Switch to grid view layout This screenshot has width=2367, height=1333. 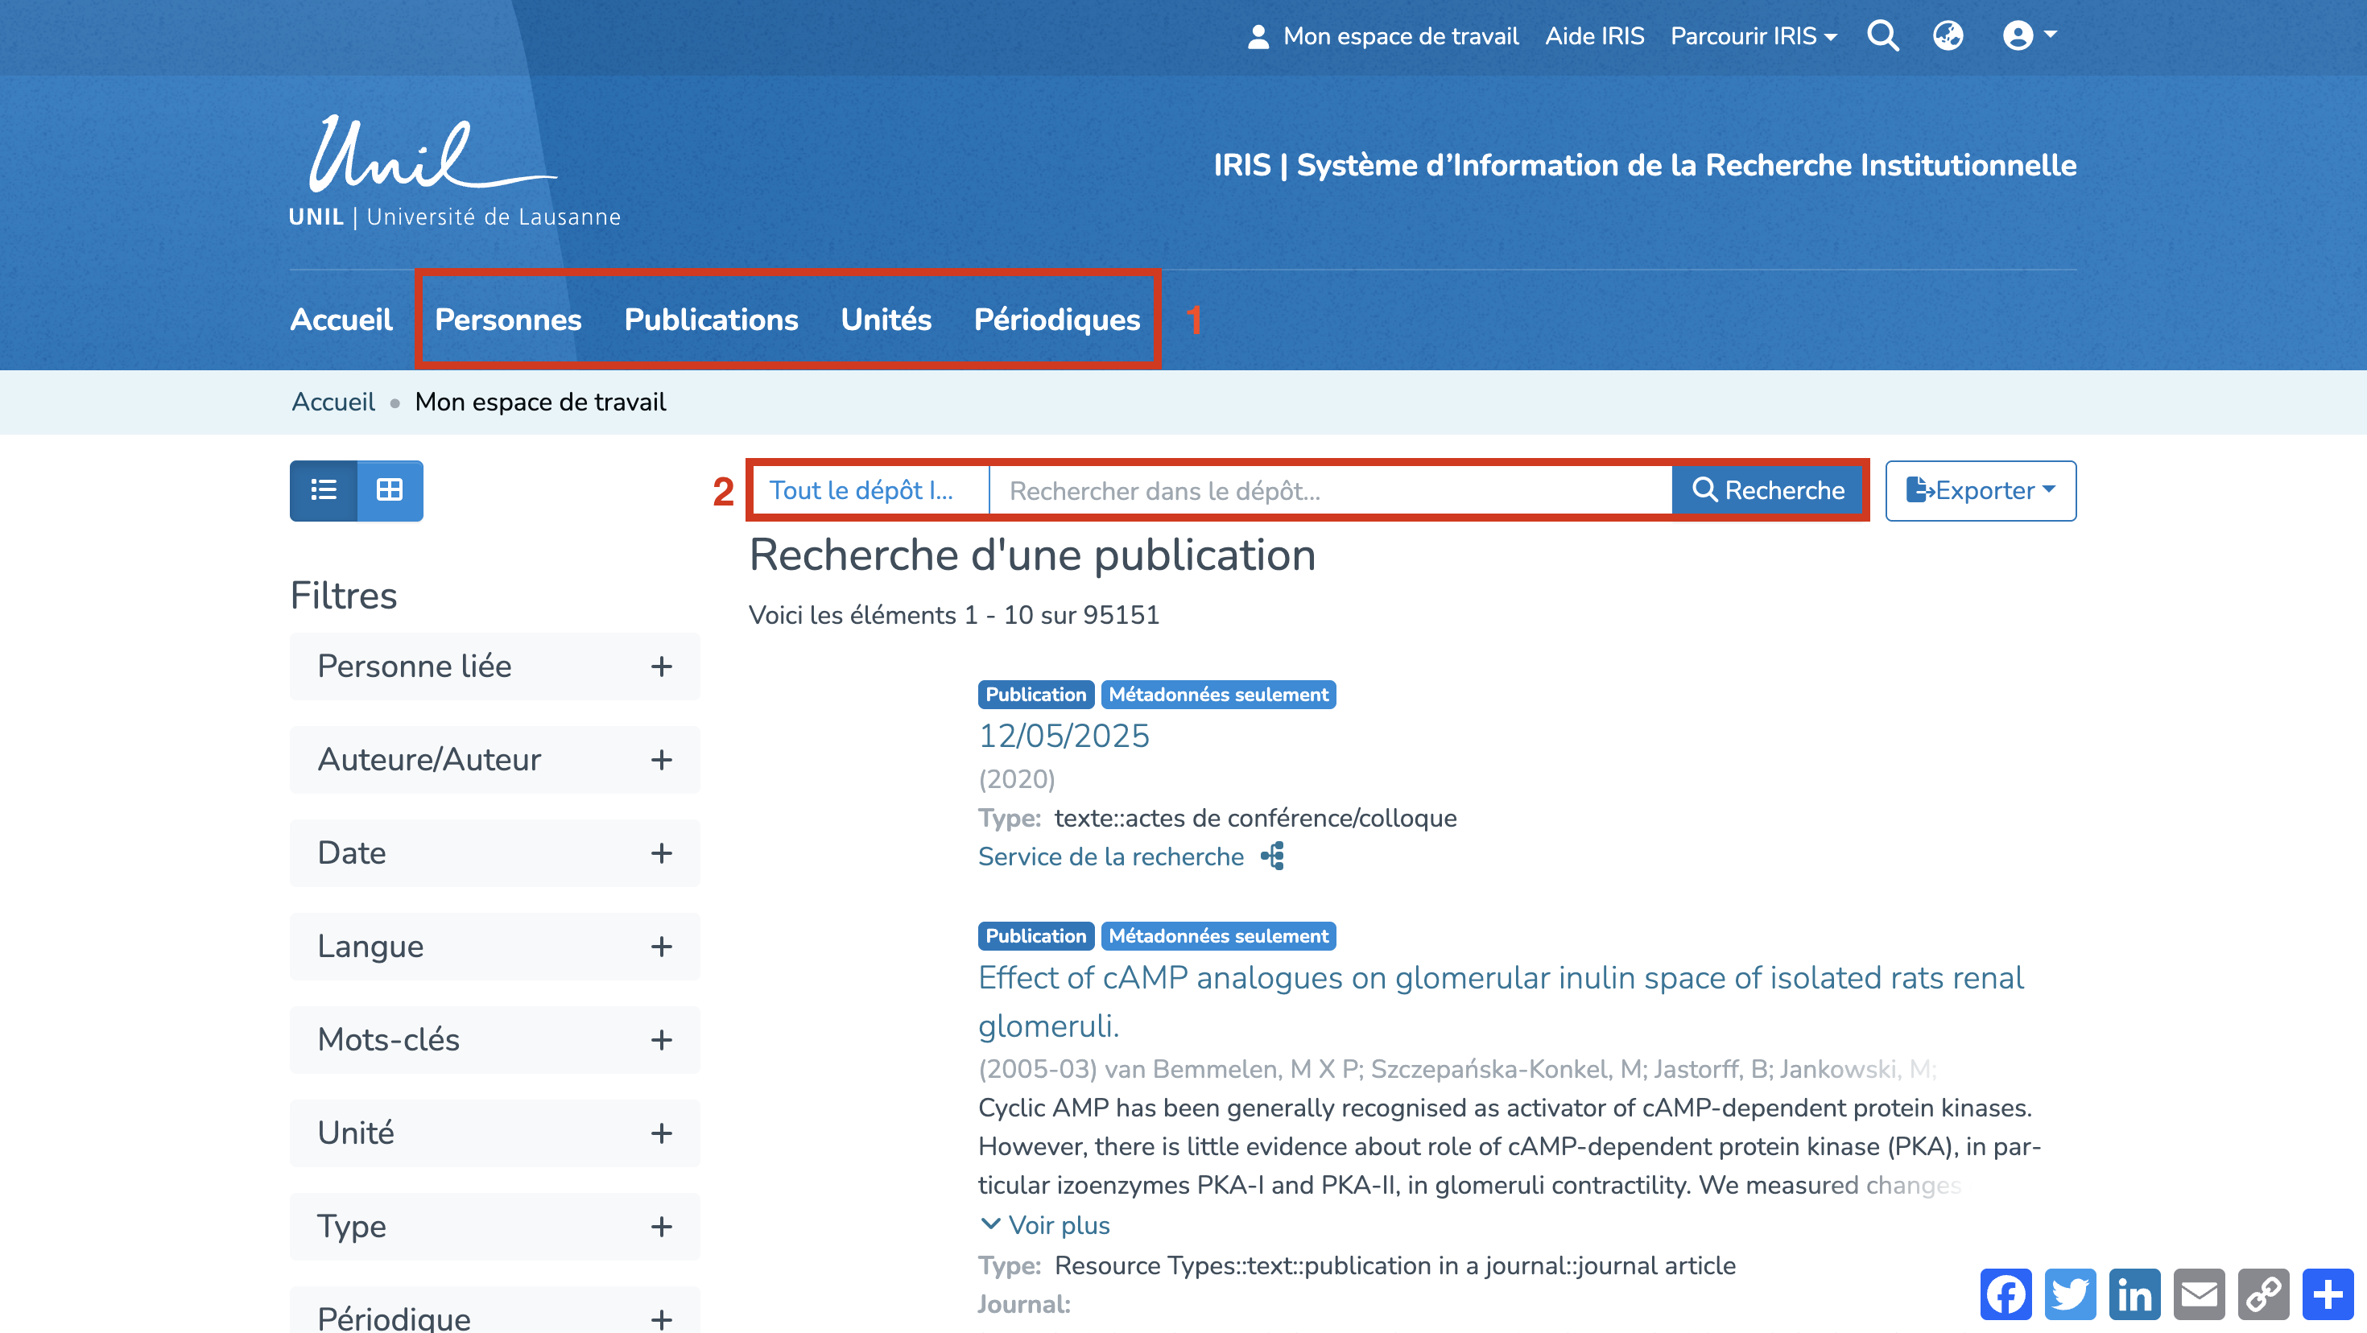pos(390,490)
